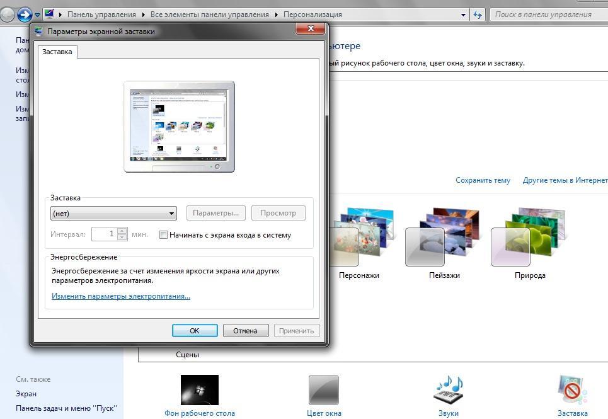Open 'Изменить параметры электропитания' link
608x419 pixels.
pos(121,296)
